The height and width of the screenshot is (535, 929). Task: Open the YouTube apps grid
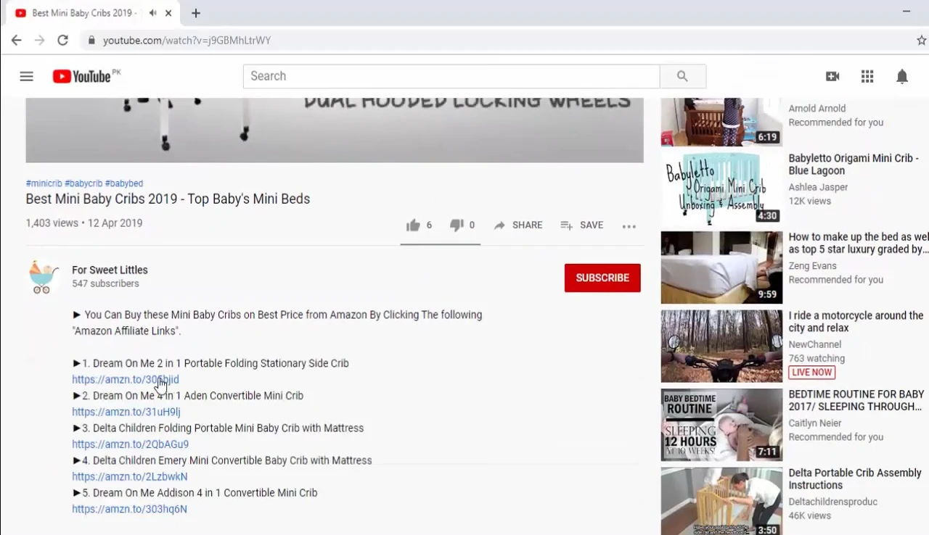[x=867, y=76]
